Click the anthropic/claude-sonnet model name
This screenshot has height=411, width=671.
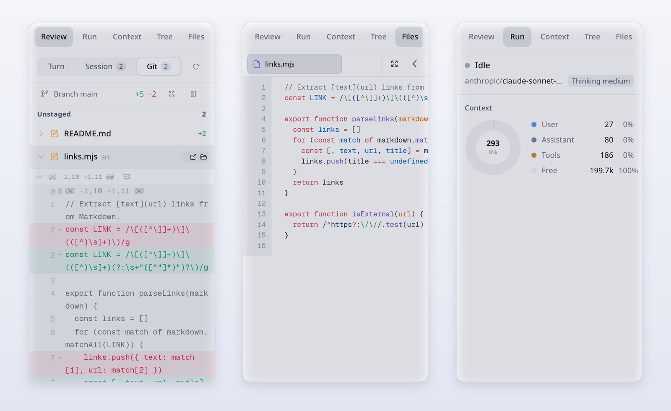(x=513, y=81)
